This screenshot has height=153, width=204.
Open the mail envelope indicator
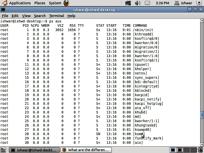[x=147, y=3]
